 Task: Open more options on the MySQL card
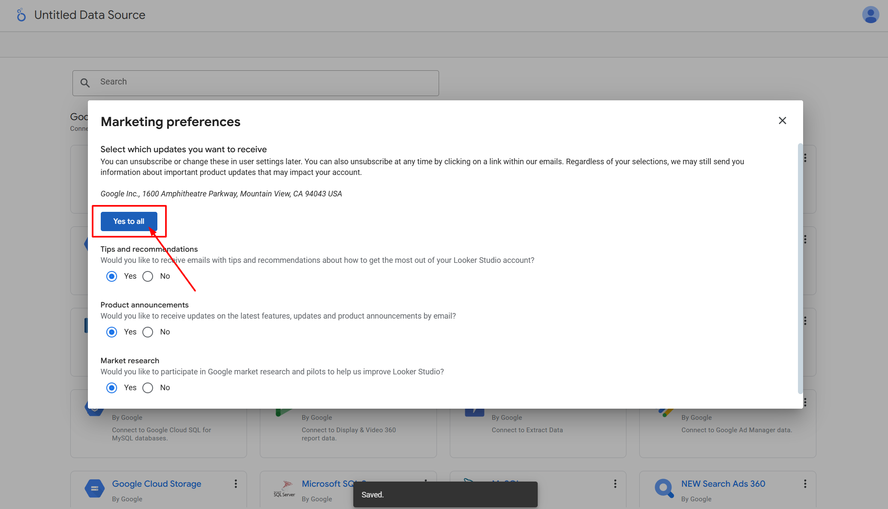(x=615, y=484)
